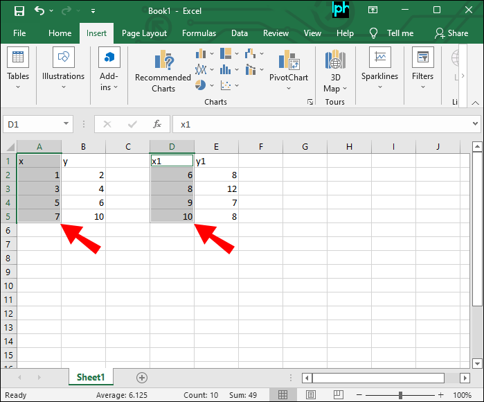Open the insert pie chart option

coord(201,85)
